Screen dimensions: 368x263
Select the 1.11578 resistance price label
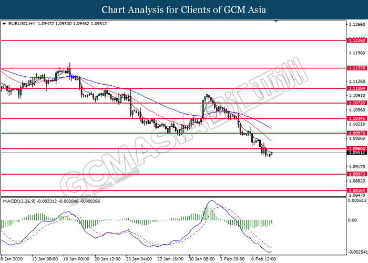point(356,68)
